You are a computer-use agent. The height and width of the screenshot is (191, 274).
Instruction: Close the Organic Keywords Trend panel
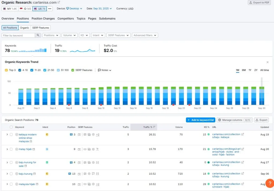(268, 62)
